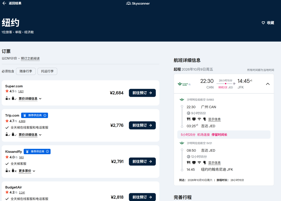Click the Kissandfly 推荐供应商 badge
This screenshot has width=281, height=201.
click(x=37, y=152)
